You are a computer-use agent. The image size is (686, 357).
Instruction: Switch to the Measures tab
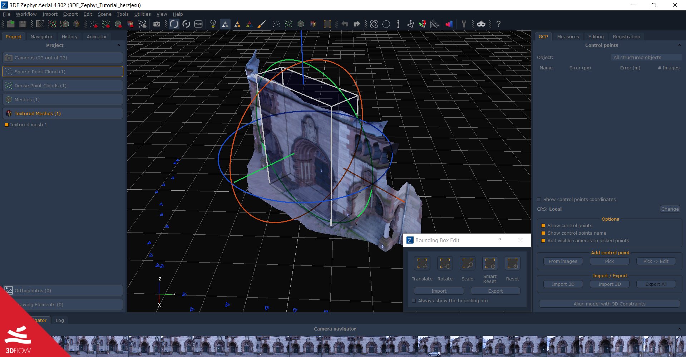click(x=568, y=36)
